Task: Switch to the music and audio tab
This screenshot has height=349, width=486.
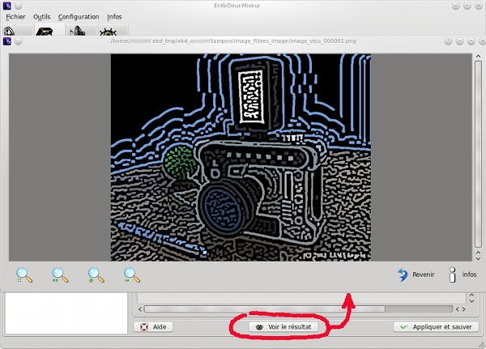Action: click(x=81, y=30)
